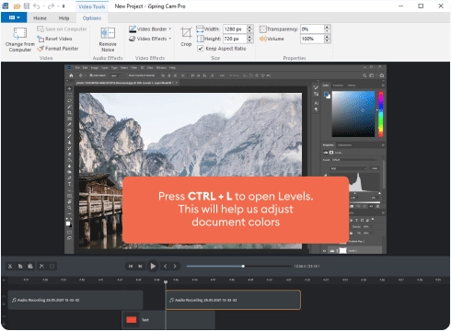Screen dimensions: 451x331
Task: Click the undo arrow in title bar
Action: [36, 6]
